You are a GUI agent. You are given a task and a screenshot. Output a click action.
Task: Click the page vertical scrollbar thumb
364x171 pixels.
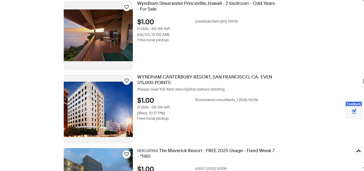point(363,81)
